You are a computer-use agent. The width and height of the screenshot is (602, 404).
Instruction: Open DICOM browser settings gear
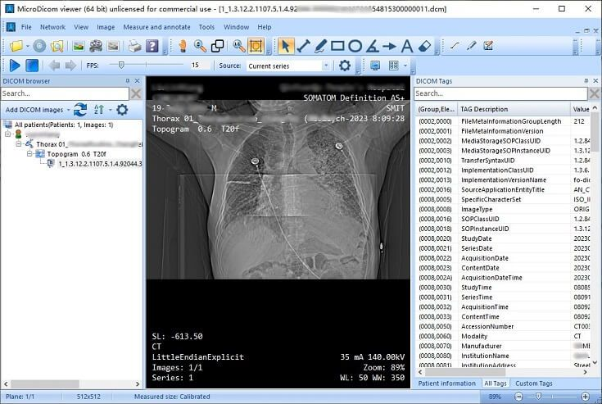tap(122, 110)
